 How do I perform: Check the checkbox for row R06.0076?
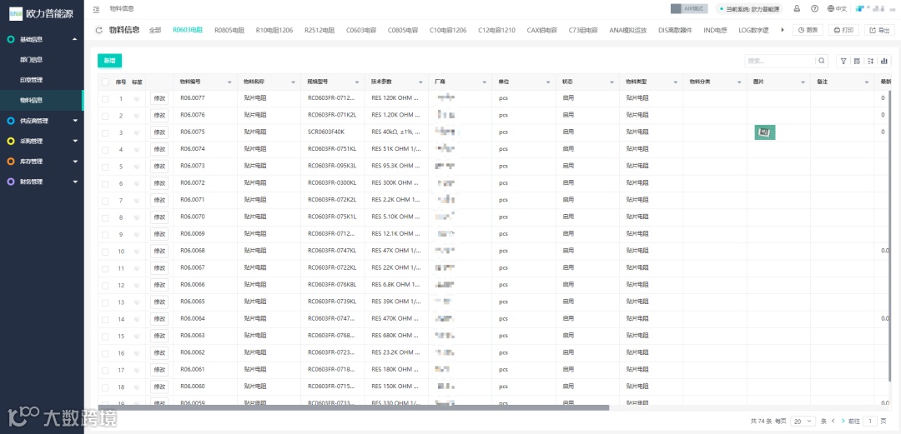pos(105,116)
